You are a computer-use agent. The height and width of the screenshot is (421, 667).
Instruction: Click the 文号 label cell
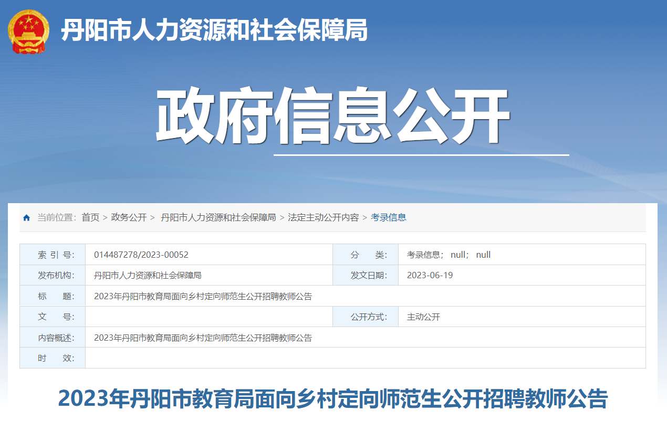(x=53, y=317)
